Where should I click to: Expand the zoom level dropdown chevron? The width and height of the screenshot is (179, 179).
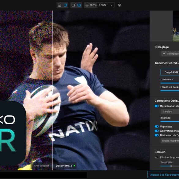coord(111,5)
